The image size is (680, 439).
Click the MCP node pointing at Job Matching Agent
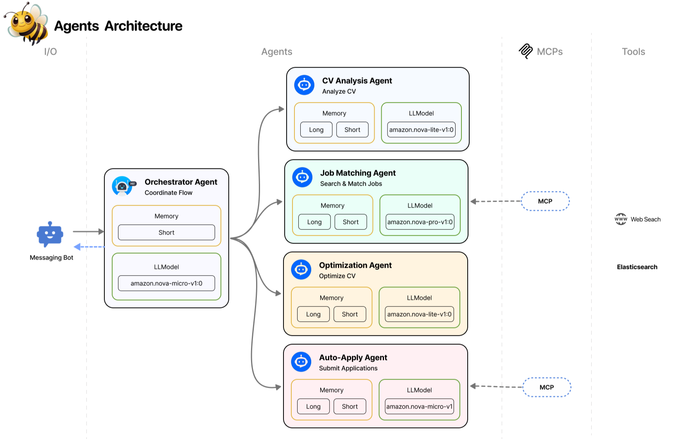545,201
